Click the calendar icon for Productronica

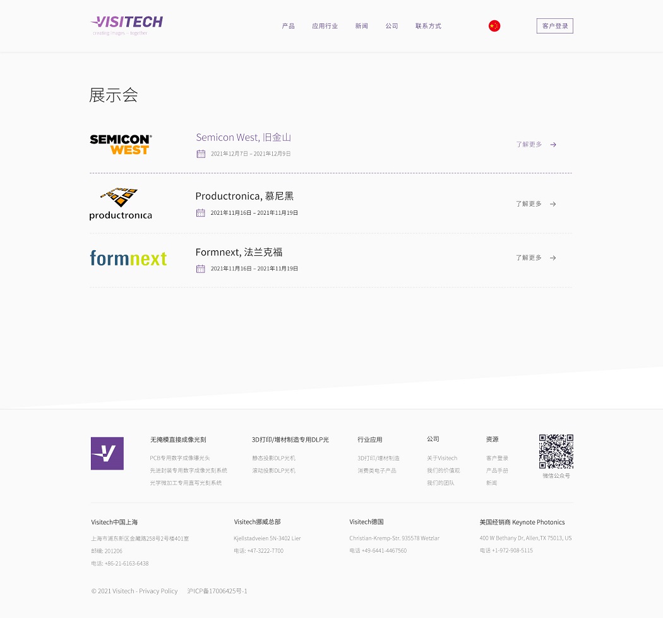pos(201,212)
